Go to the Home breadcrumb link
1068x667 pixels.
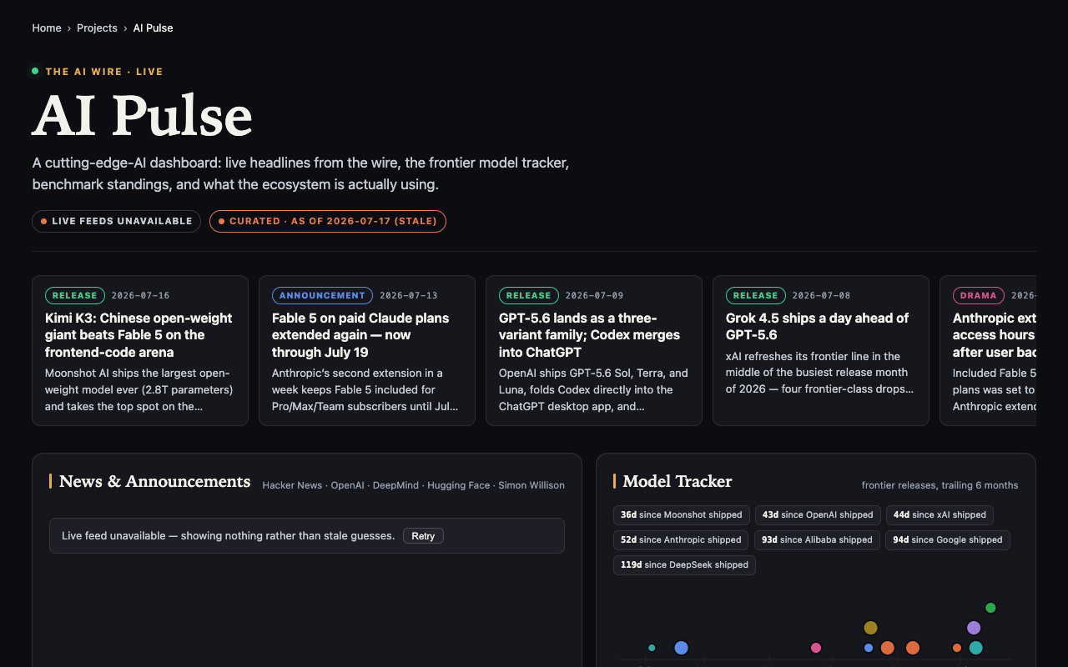coord(47,28)
